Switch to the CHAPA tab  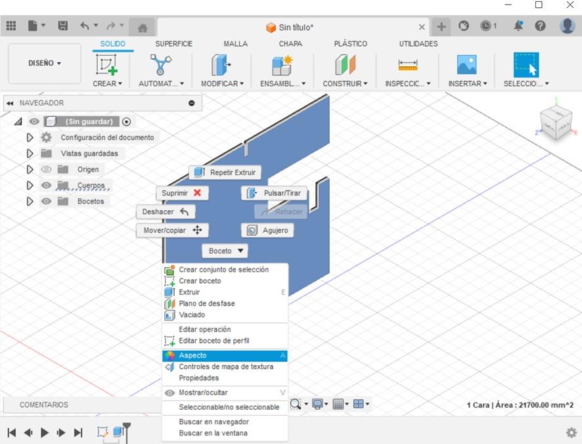290,44
